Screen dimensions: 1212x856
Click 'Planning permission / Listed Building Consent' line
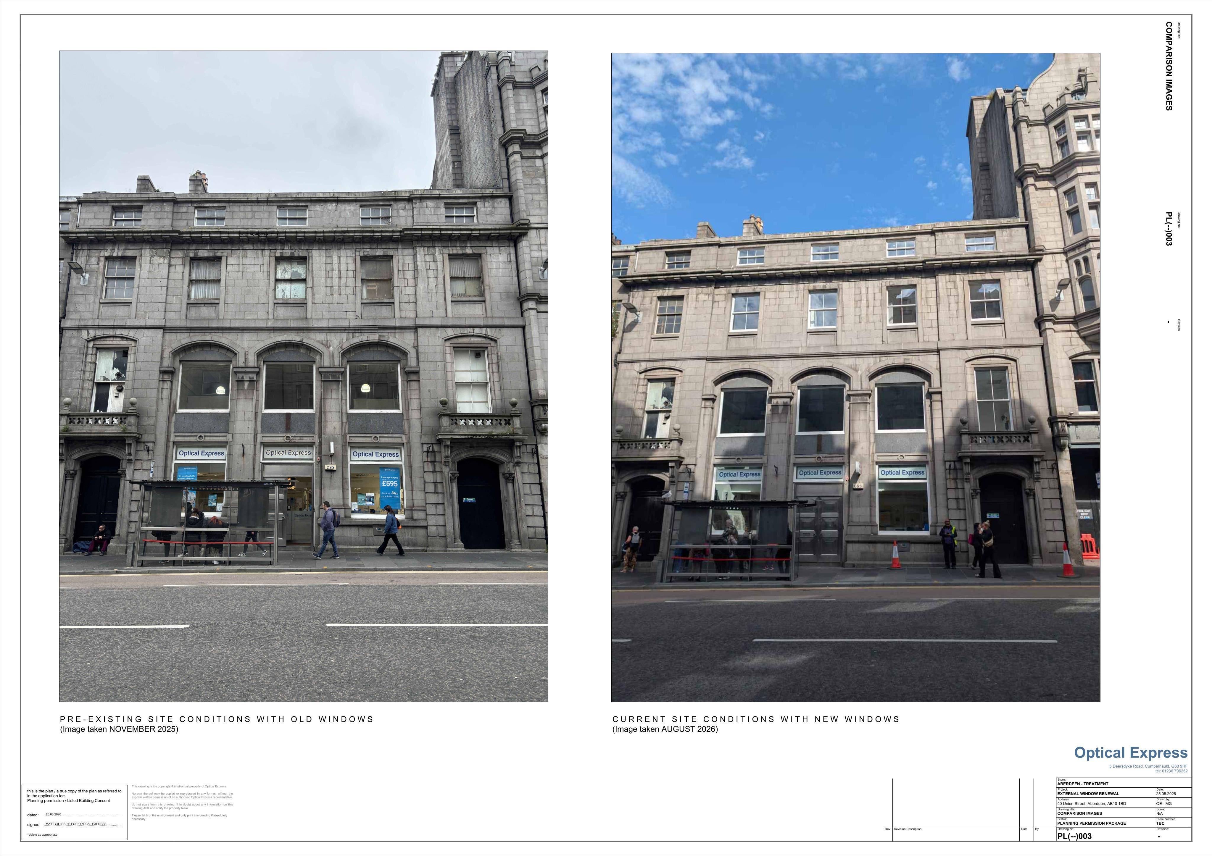point(69,801)
